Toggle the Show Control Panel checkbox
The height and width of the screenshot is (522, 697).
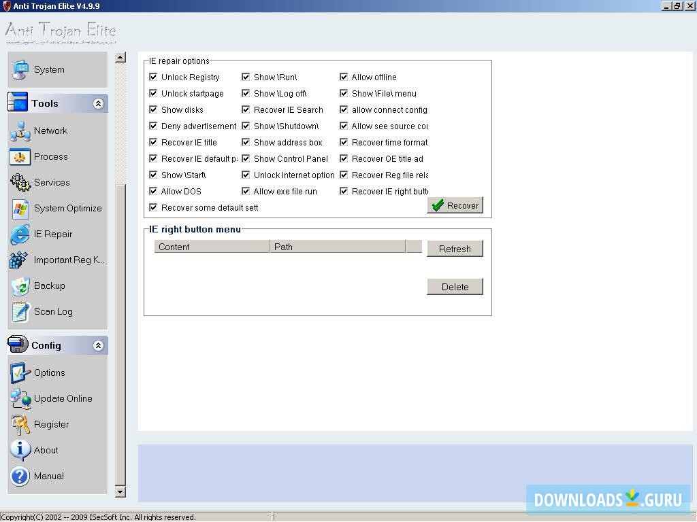[x=246, y=158]
